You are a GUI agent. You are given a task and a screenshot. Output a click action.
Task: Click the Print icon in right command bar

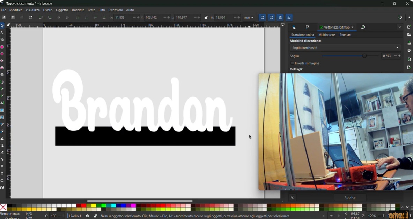coord(409,50)
